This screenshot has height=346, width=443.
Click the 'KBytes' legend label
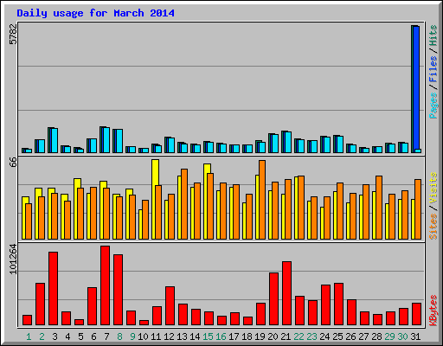pos(433,311)
